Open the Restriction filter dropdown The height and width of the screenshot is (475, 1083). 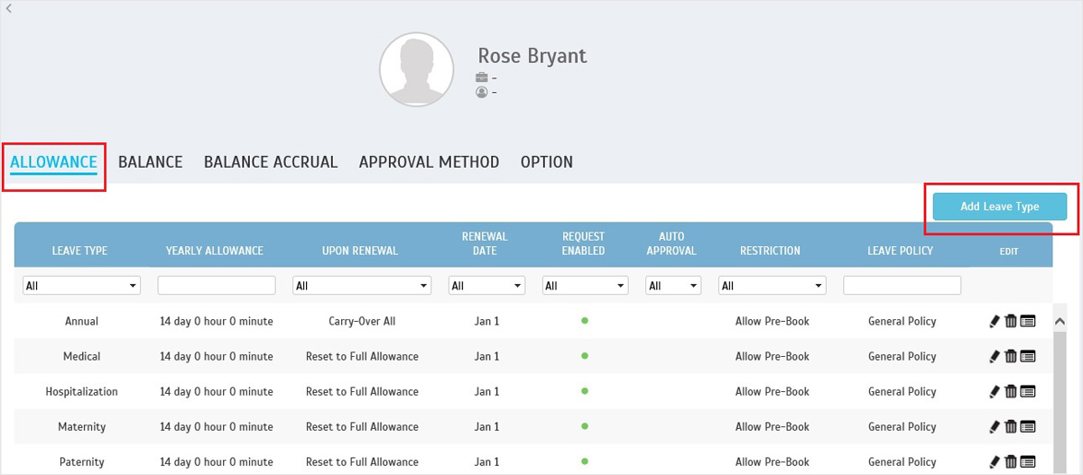click(772, 286)
